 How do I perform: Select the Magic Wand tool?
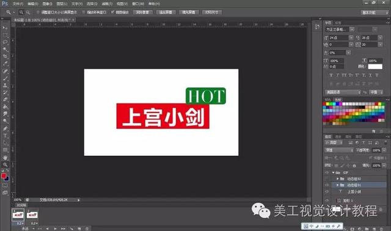[5, 49]
